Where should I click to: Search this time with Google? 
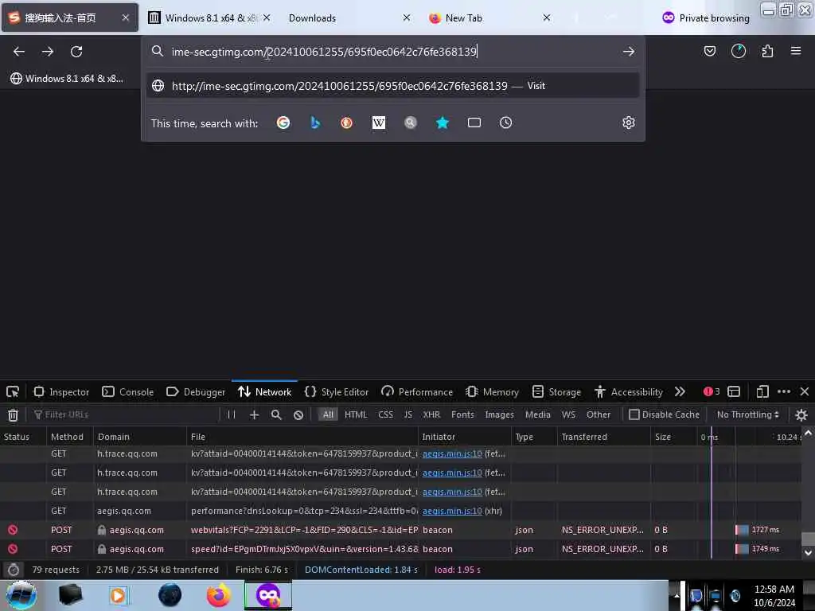point(283,123)
